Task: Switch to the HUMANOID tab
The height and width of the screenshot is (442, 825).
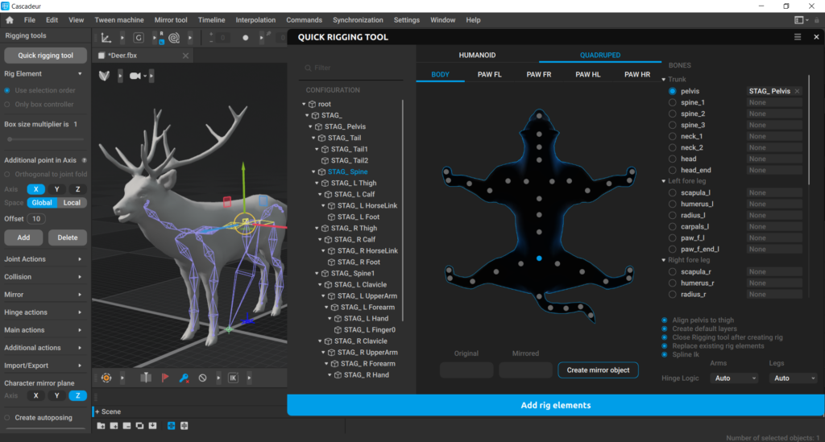Action: [477, 55]
